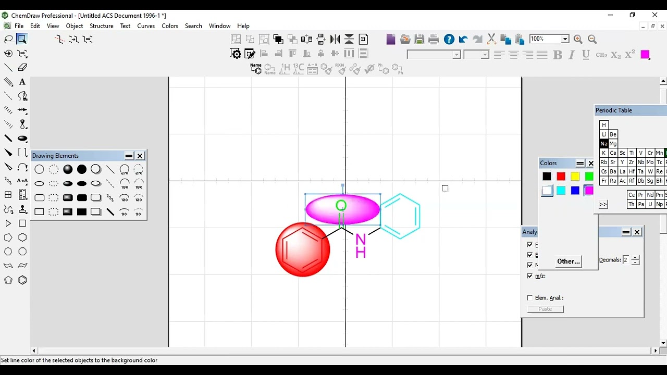Open the zoom percentage dropdown
Viewport: 667px width, 375px height.
(x=565, y=39)
